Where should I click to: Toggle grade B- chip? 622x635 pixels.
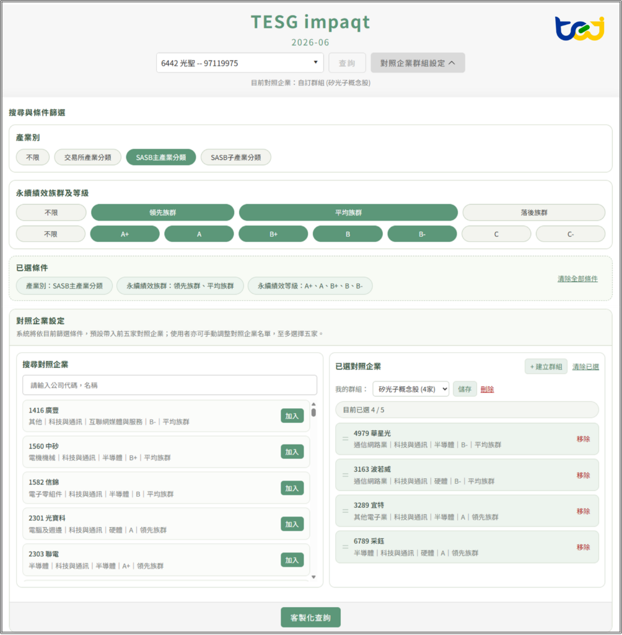point(422,234)
